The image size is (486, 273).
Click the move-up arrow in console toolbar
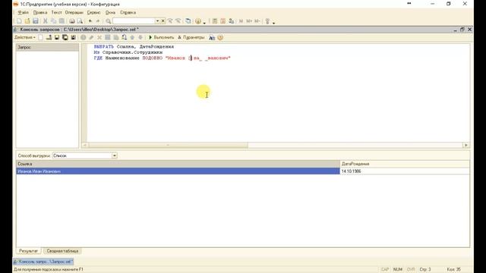coord(132,37)
